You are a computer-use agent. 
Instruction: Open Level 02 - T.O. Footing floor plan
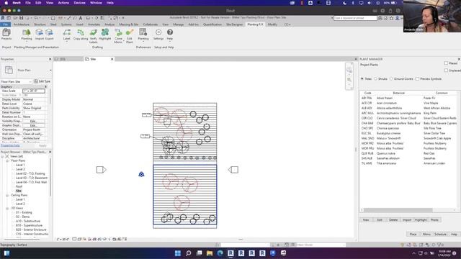pos(30,173)
